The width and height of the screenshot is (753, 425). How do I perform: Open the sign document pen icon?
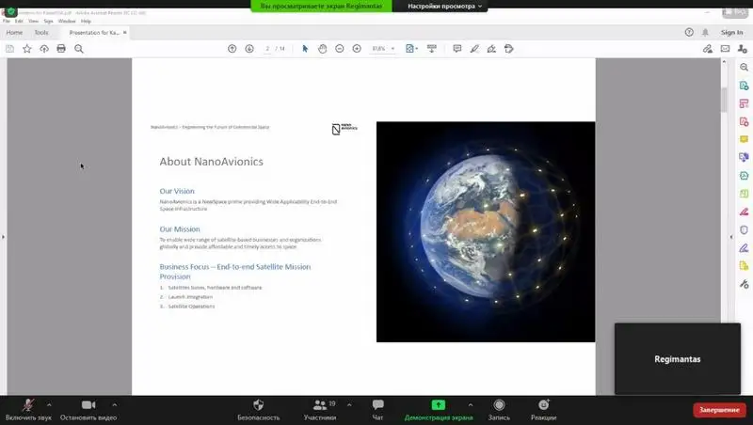tap(491, 49)
